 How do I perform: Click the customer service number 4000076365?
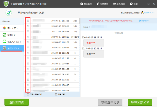click(149, 13)
